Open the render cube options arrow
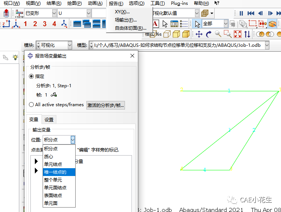This screenshot has width=281, height=212. pyautogui.click(x=212, y=13)
